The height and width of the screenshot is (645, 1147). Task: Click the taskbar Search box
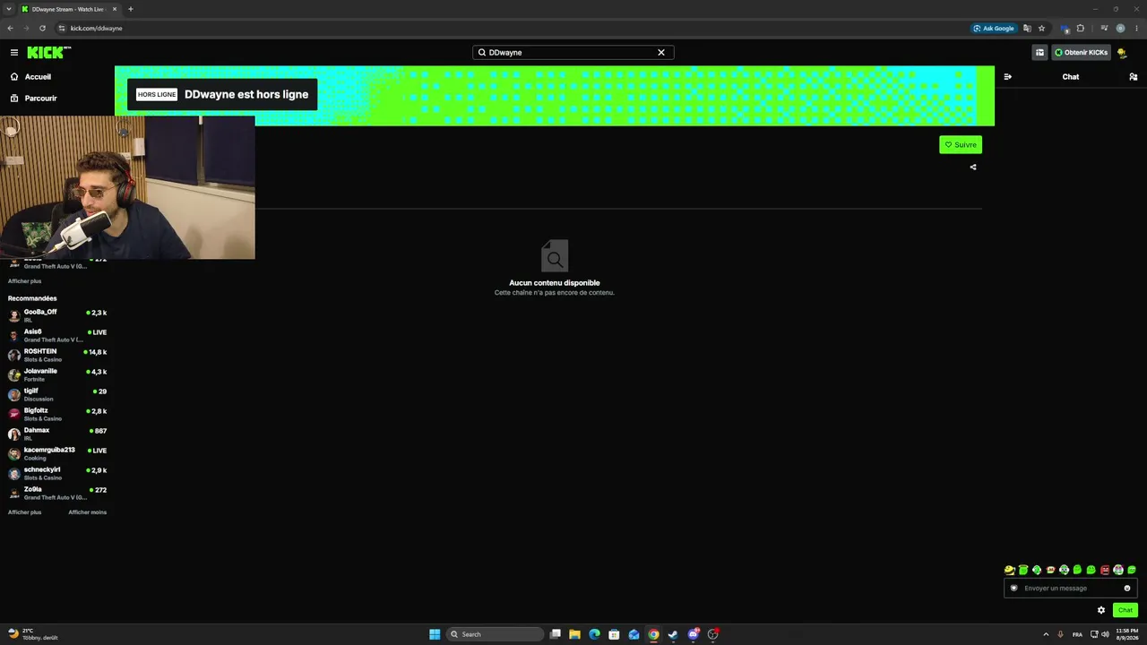point(495,634)
